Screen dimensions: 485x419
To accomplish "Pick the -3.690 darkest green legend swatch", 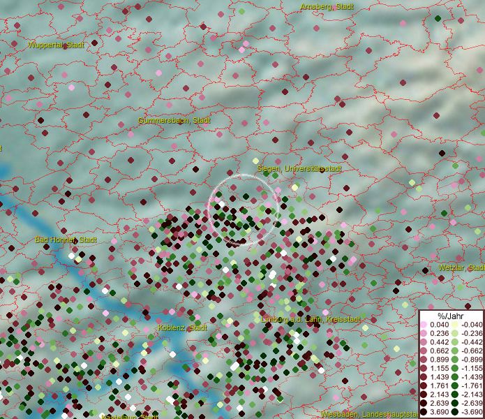I will click(x=455, y=412).
